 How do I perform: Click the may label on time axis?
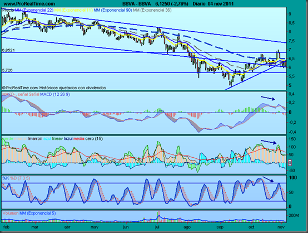click(x=95, y=227)
